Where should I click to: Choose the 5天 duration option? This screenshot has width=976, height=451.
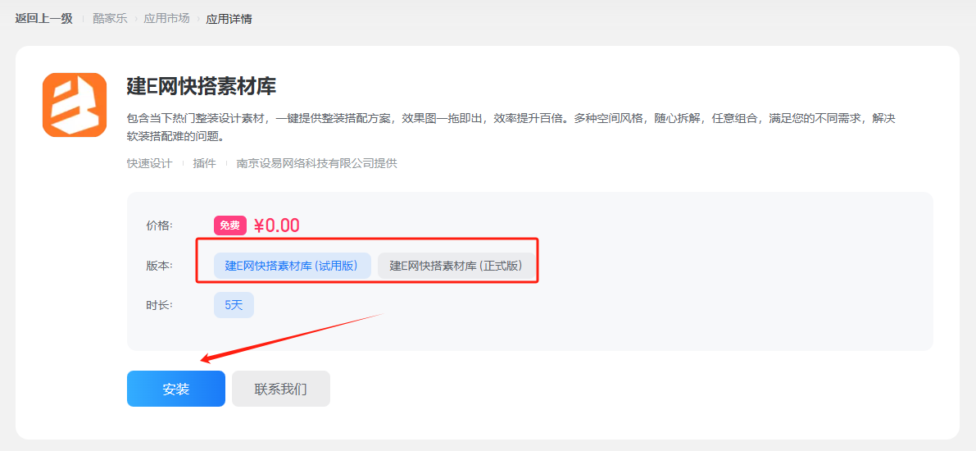[234, 305]
